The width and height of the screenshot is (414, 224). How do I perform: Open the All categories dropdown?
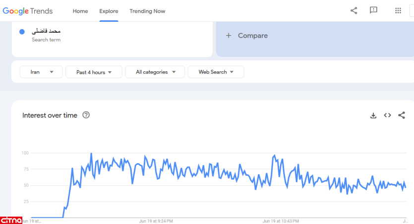pyautogui.click(x=155, y=72)
